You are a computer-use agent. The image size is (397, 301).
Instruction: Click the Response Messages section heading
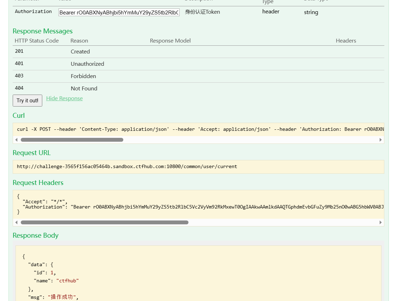click(x=42, y=31)
